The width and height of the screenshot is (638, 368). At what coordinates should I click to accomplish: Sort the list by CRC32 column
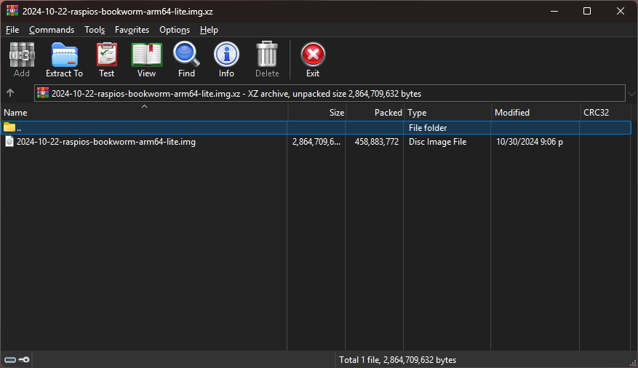click(x=606, y=113)
